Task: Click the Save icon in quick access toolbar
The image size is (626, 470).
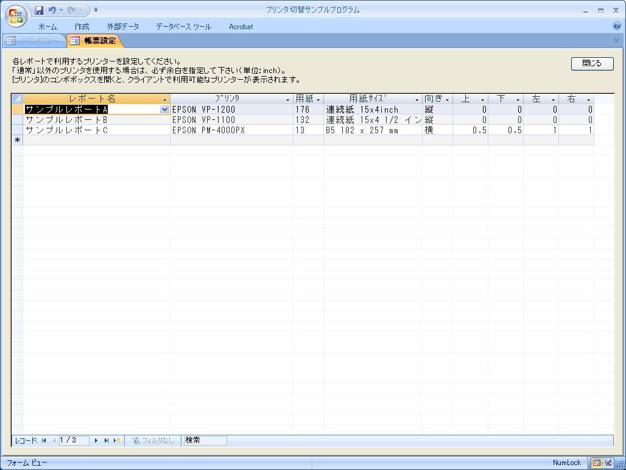Action: (x=40, y=10)
